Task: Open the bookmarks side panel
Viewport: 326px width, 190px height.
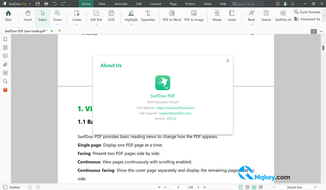Action: point(5,39)
